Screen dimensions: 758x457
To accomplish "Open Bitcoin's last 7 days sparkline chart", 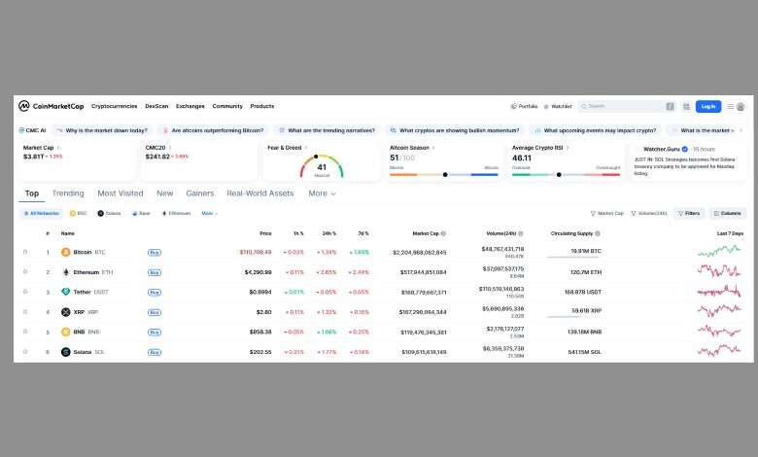I will pos(719,251).
